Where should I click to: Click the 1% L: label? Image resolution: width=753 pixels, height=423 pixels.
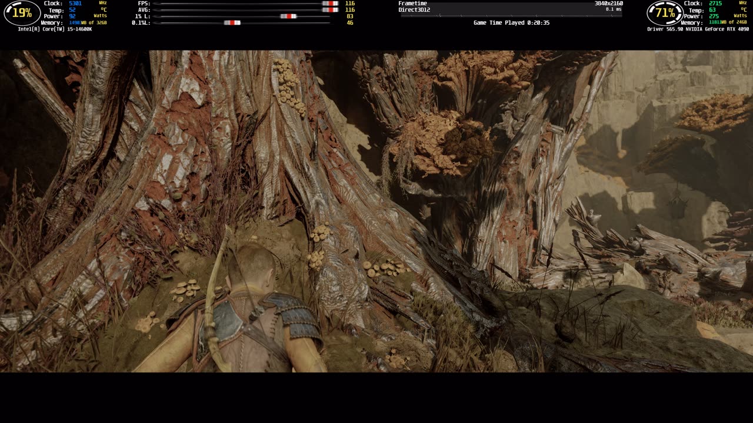coord(142,16)
